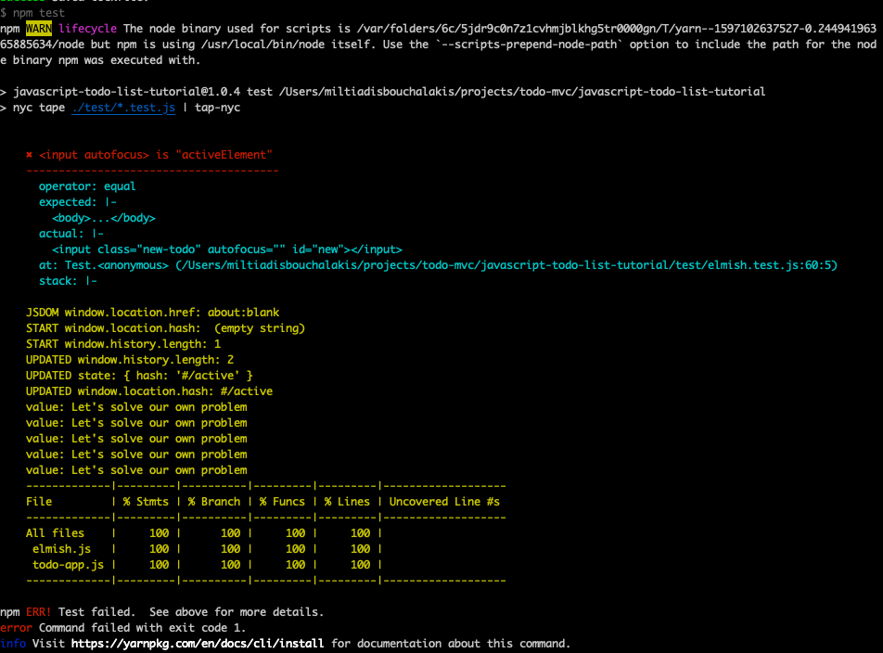Select the yellow WARN label
Image resolution: width=883 pixels, height=653 pixels.
point(39,29)
